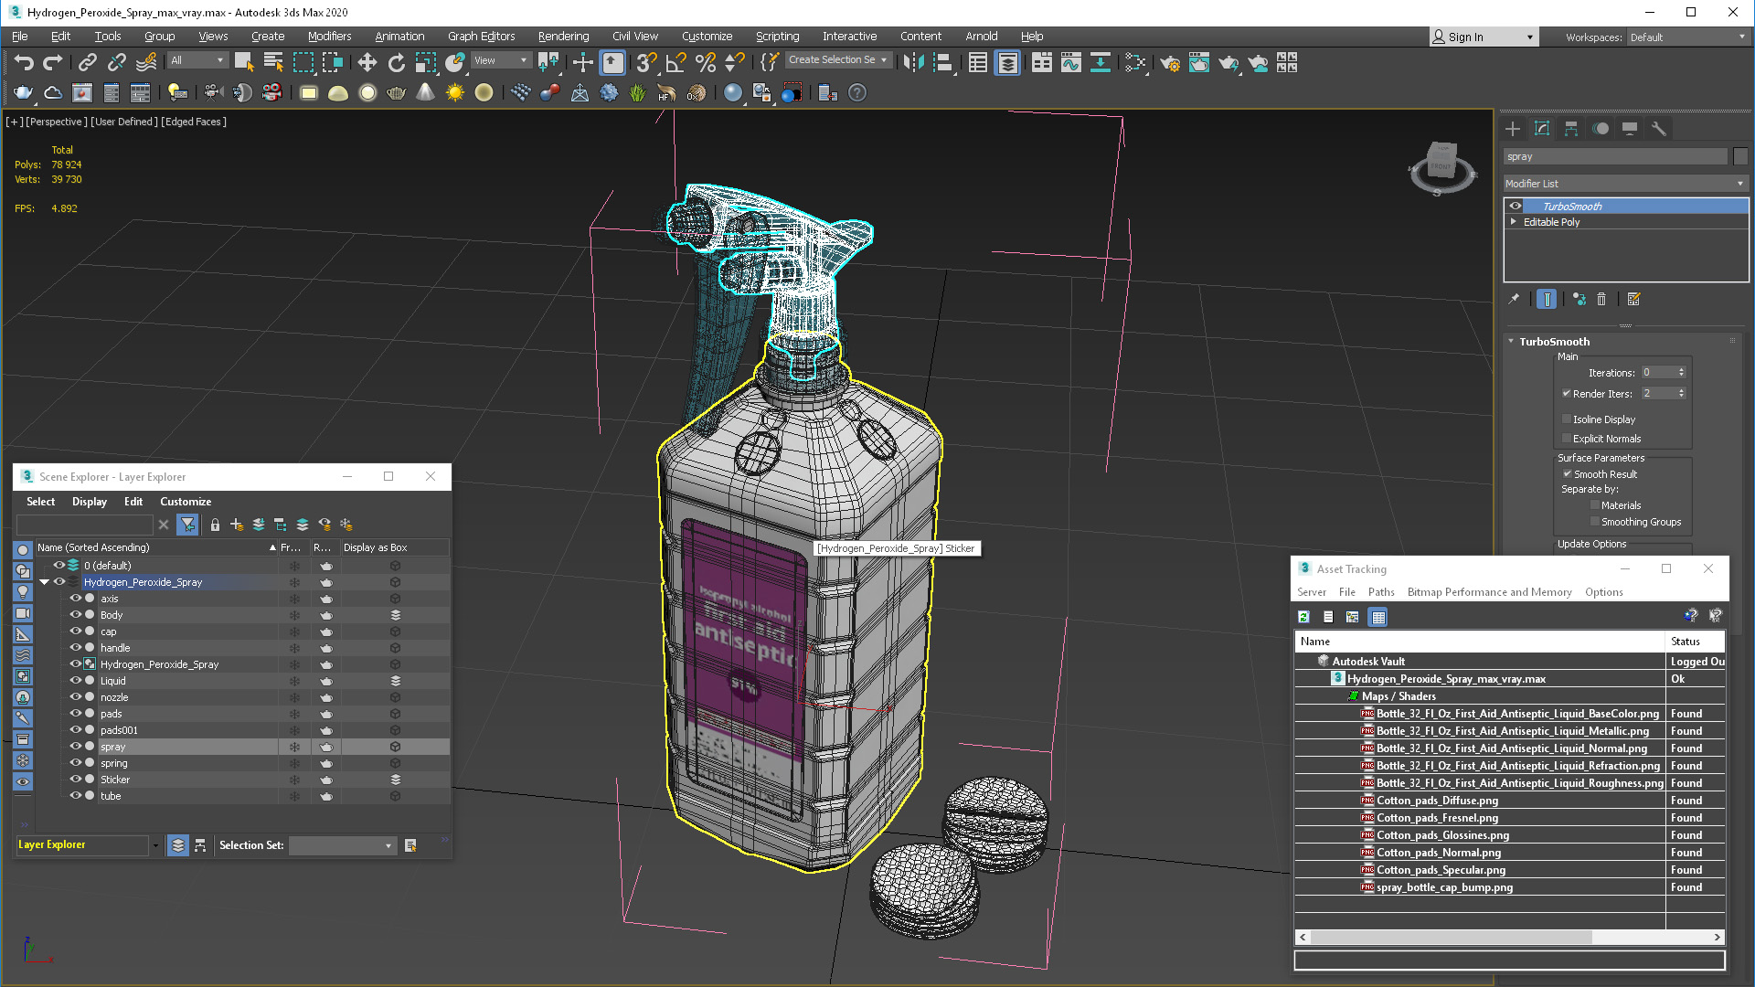Collapse Hydrogen_Peroxide_Spray layer in explorer

[x=44, y=582]
